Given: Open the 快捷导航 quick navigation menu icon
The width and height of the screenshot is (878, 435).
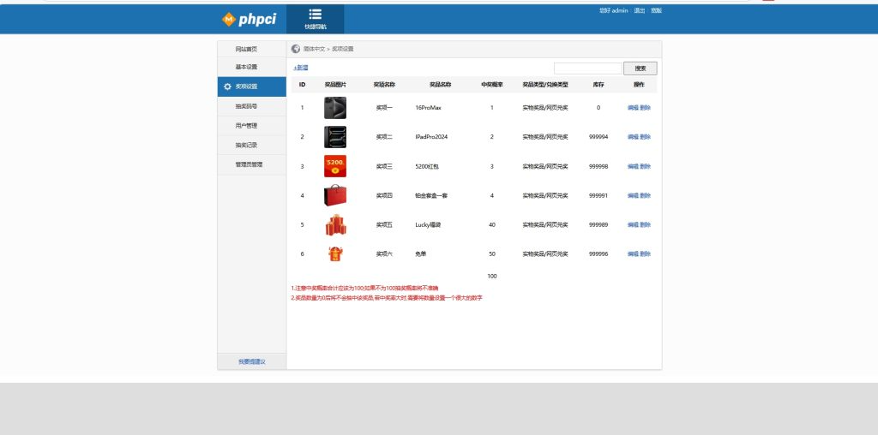Looking at the screenshot, I should pyautogui.click(x=315, y=15).
